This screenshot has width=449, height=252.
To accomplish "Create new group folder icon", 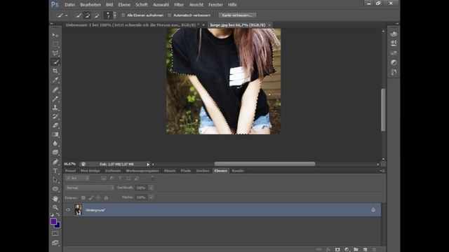I will pos(356,249).
